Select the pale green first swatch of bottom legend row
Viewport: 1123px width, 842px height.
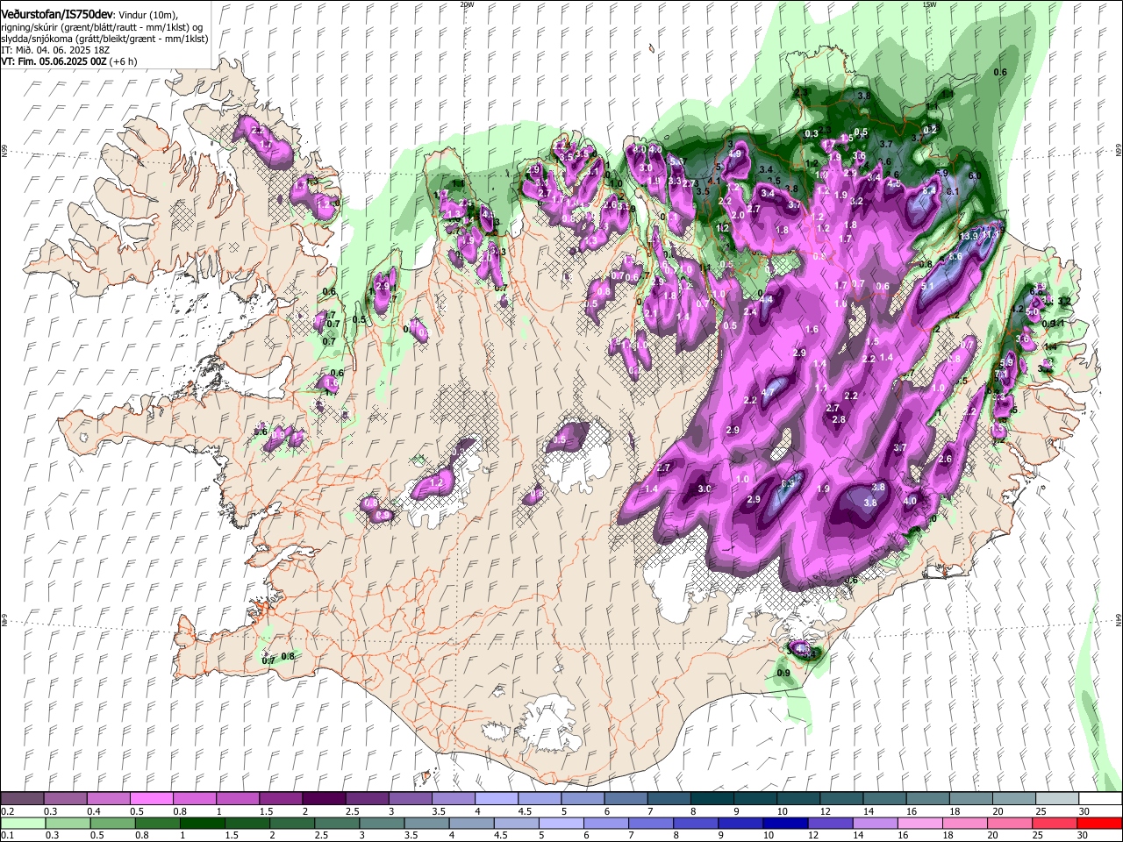point(22,823)
